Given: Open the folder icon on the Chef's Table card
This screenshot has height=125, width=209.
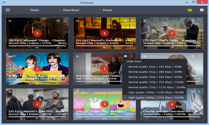Looking at the screenshot, I should [x=145, y=21].
